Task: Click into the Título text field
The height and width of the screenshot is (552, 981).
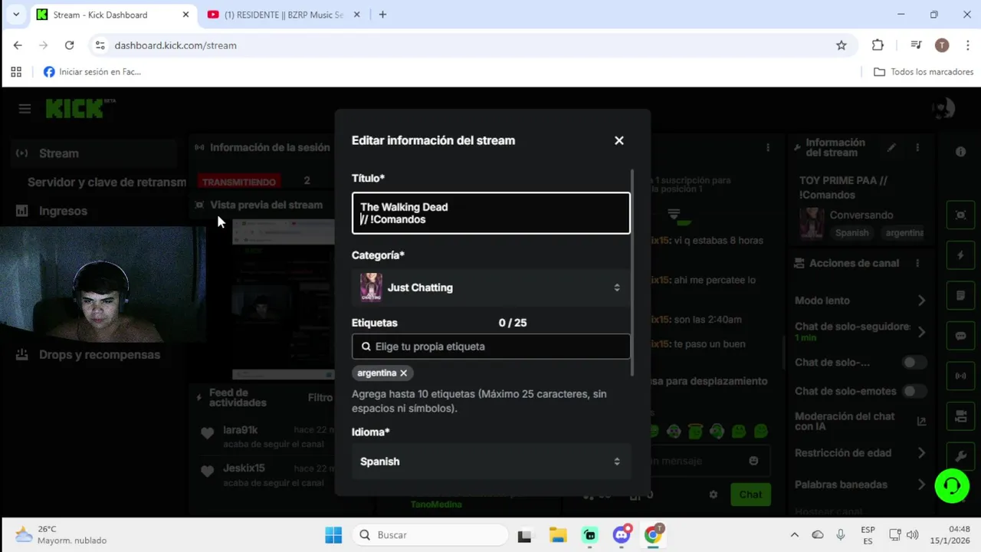Action: tap(491, 213)
